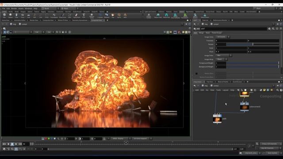283x159 pixels.
Task: Jump to the first frame
Action: click(4, 144)
